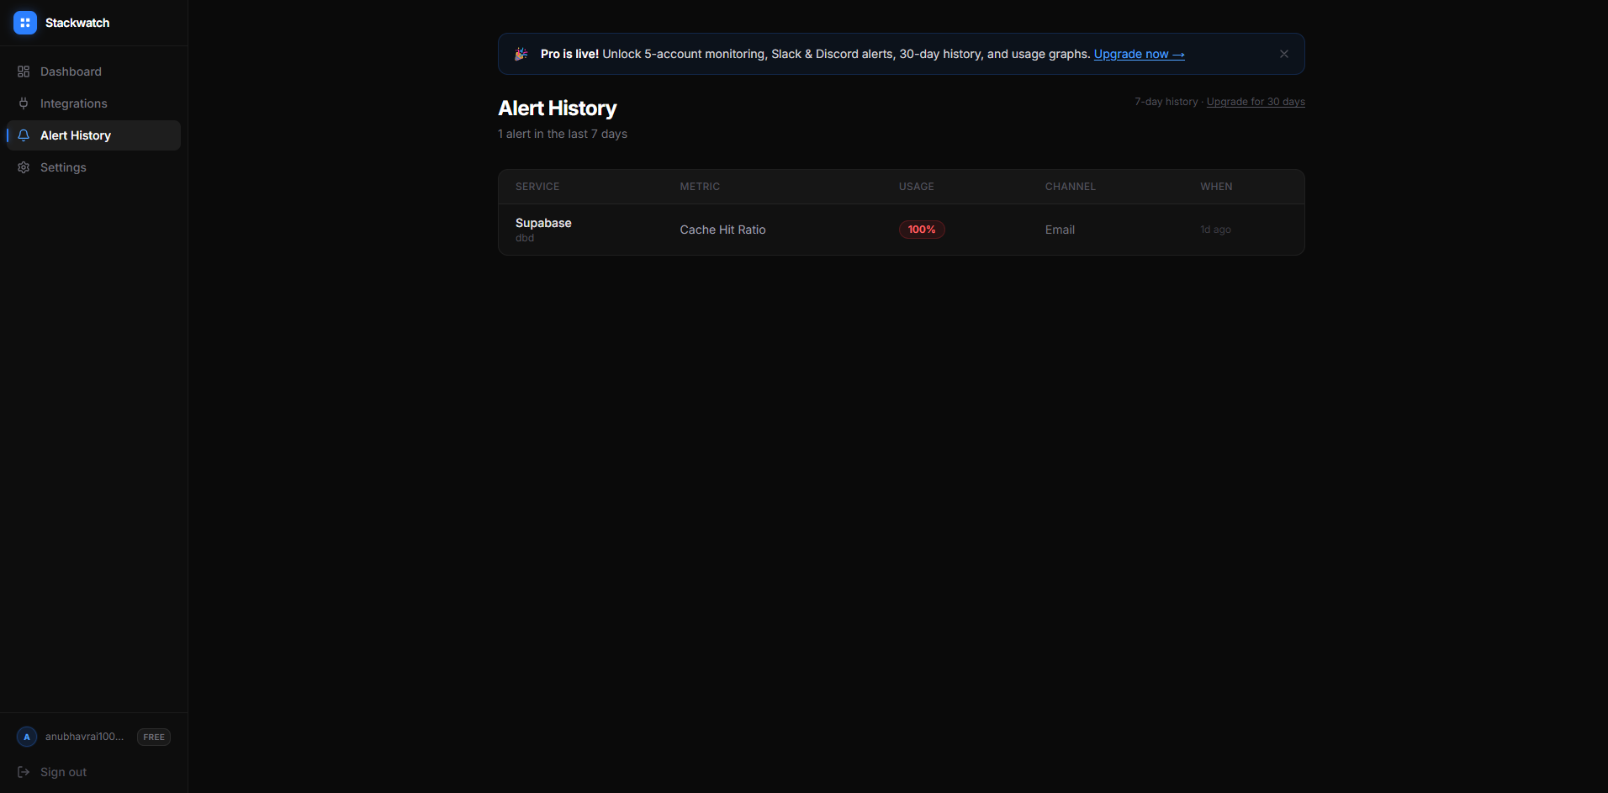Select the Dashboard grid icon

[23, 71]
